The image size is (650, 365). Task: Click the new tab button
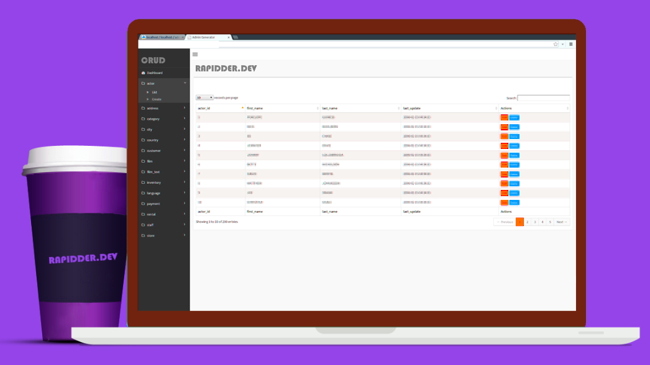tap(235, 37)
